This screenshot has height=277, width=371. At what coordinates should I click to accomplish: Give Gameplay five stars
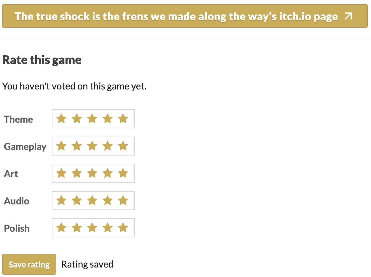tap(123, 146)
